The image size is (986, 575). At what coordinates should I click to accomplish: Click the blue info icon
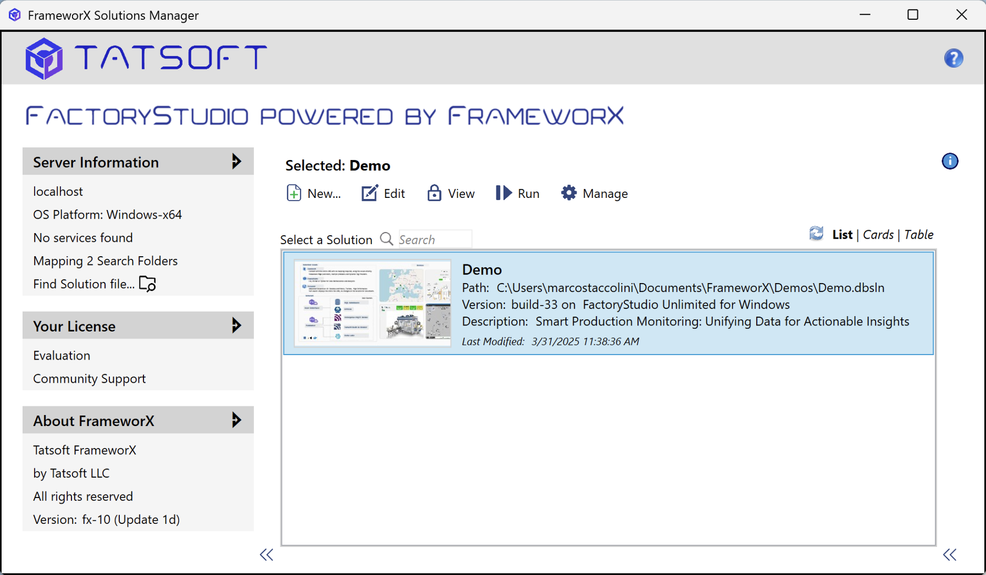(x=950, y=161)
